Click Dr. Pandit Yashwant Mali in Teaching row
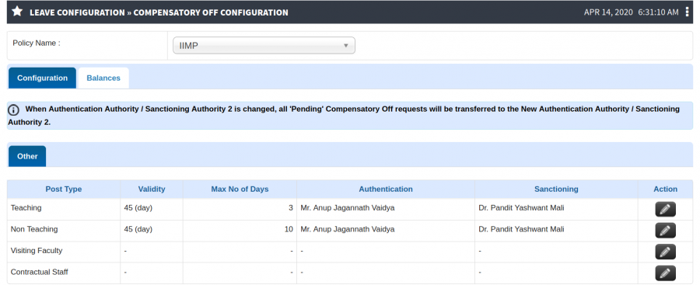 tap(521, 208)
